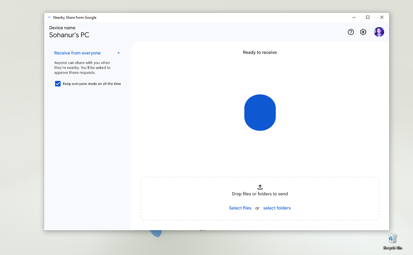Screen dimensions: 413x255
Task: Click the select folders link
Action: (277, 208)
